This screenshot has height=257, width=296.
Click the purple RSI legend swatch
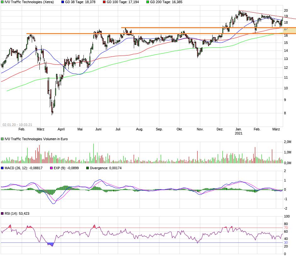click(x=2, y=213)
